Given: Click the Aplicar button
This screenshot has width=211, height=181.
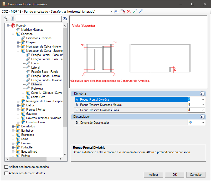Looking at the screenshot, I should coord(153,175).
